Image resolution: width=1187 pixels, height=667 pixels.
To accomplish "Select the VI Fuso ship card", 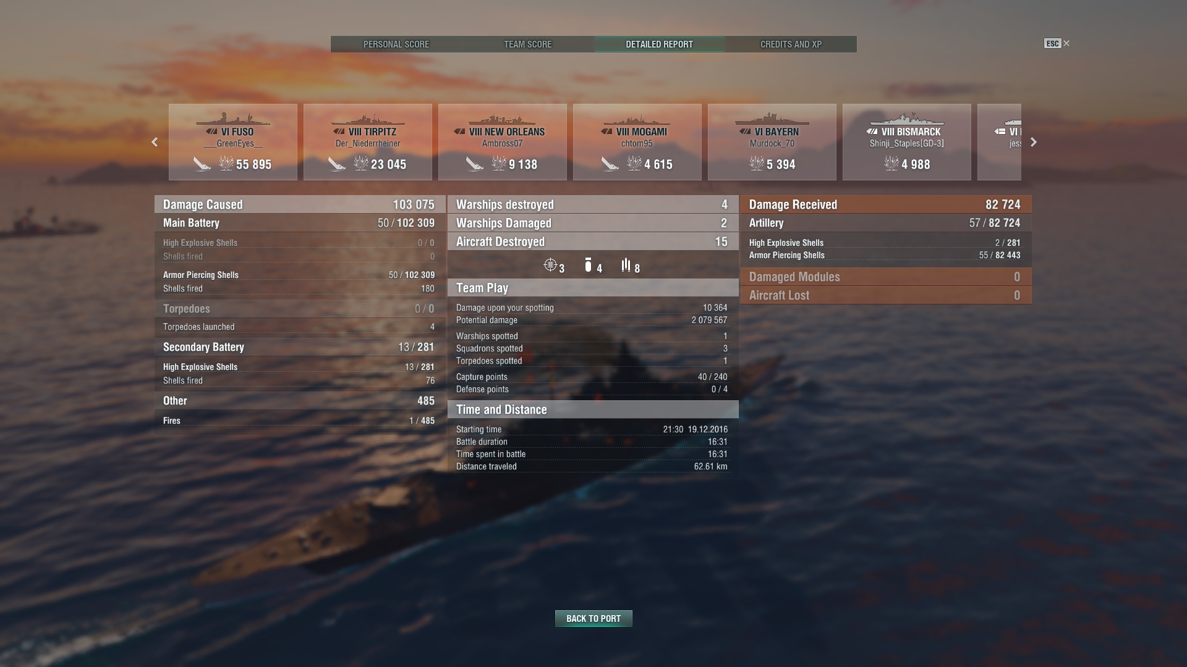I will coord(233,142).
